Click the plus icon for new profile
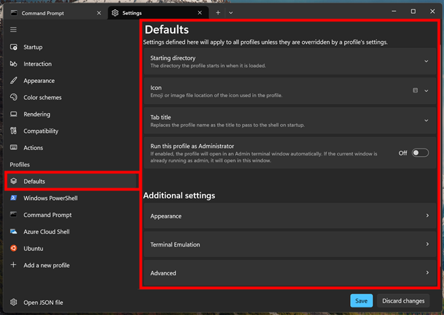The width and height of the screenshot is (444, 315). (x=13, y=265)
